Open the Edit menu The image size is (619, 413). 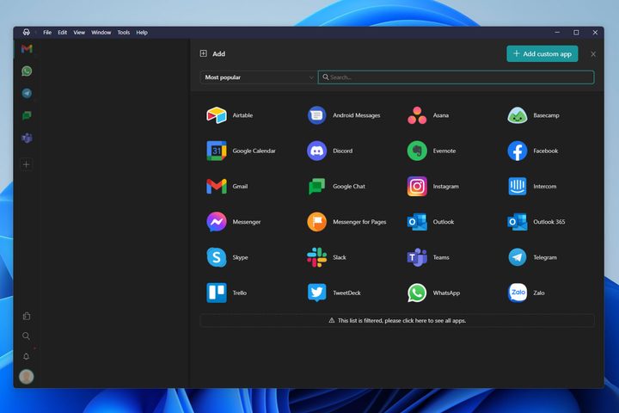tap(63, 33)
